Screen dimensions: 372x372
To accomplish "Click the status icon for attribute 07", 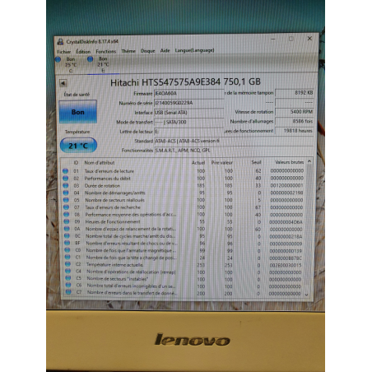I will tap(66, 207).
